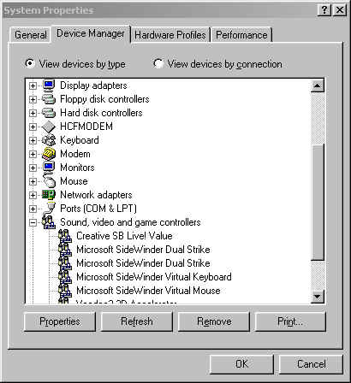
Task: Click the Creative SB Live! Value device icon
Action: pyautogui.click(x=65, y=236)
